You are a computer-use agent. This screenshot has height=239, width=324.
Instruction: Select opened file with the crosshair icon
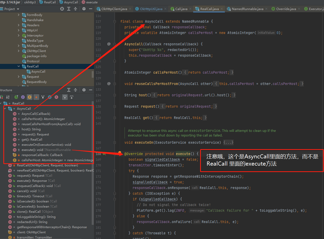pos(62,8)
